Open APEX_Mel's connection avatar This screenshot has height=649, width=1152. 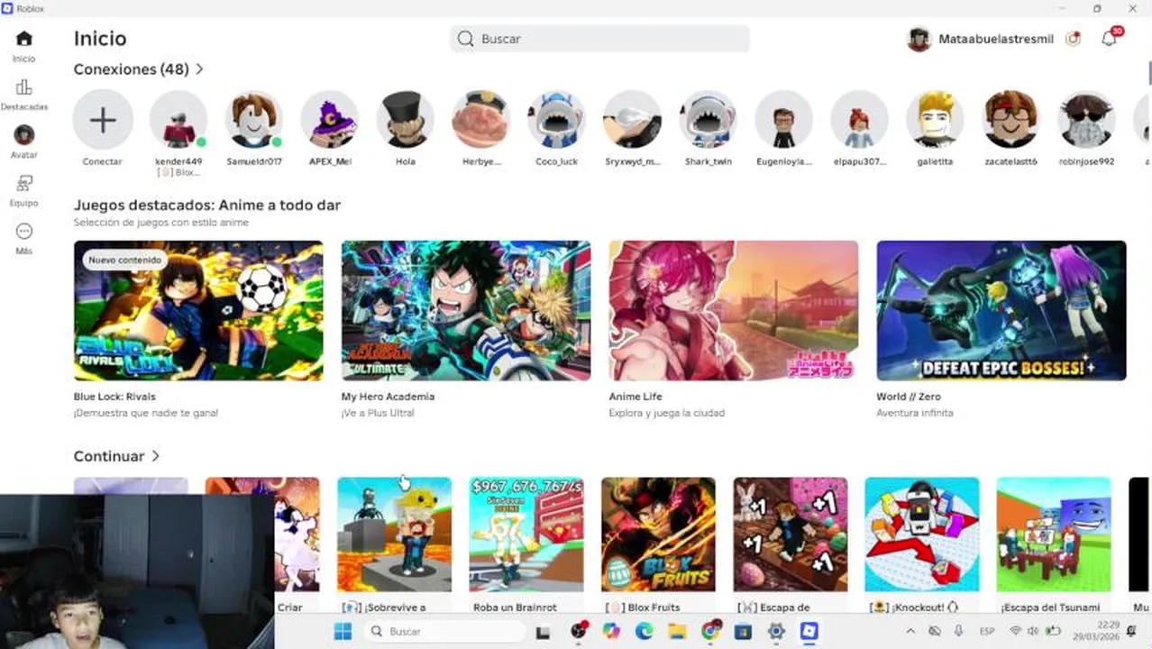point(330,120)
